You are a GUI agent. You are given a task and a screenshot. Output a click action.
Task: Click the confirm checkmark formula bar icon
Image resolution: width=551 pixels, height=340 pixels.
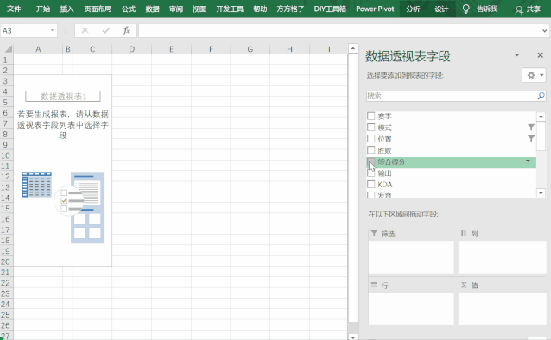(105, 30)
